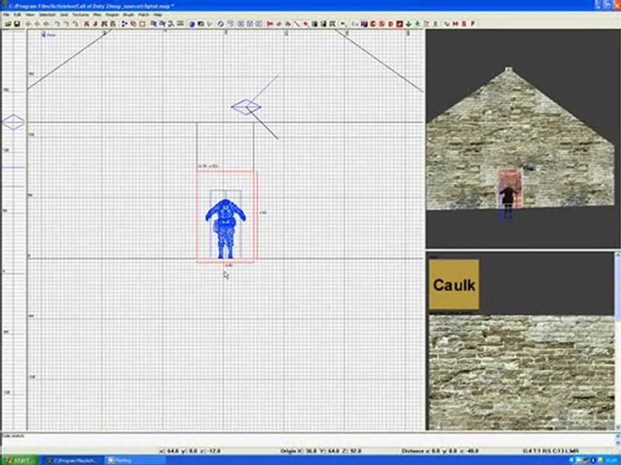Click the texture browser vertical scrollbar
The height and width of the screenshot is (465, 621).
[617, 340]
